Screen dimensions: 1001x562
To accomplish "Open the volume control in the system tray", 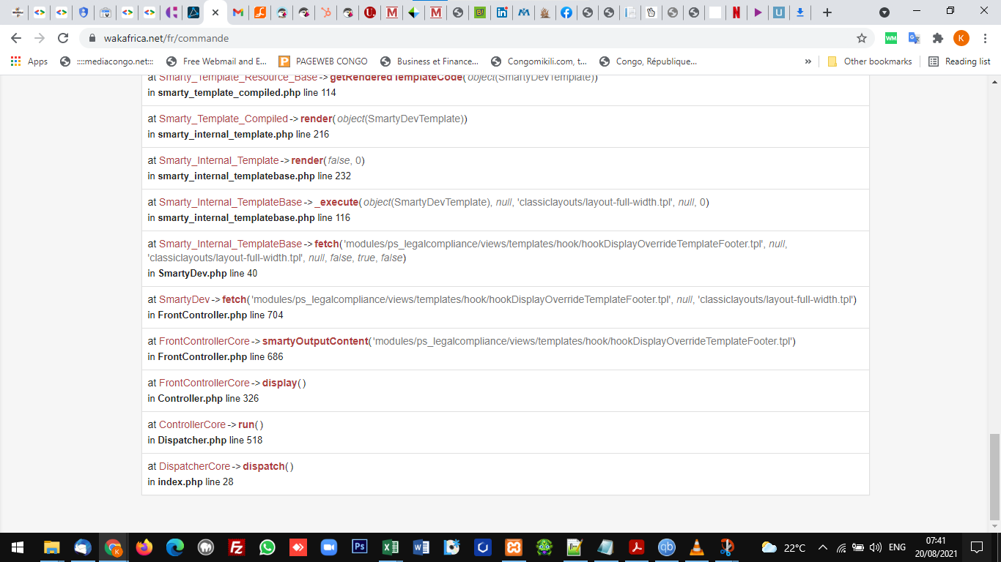I will (875, 547).
